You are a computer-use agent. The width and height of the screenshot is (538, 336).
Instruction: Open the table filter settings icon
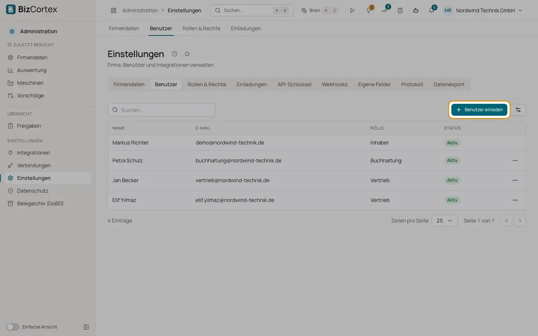coord(518,110)
